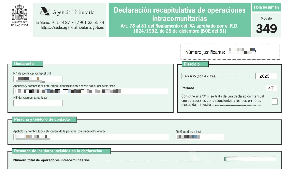Check the monthly declaration X checkbox
This screenshot has height=169, width=282.
point(274,102)
